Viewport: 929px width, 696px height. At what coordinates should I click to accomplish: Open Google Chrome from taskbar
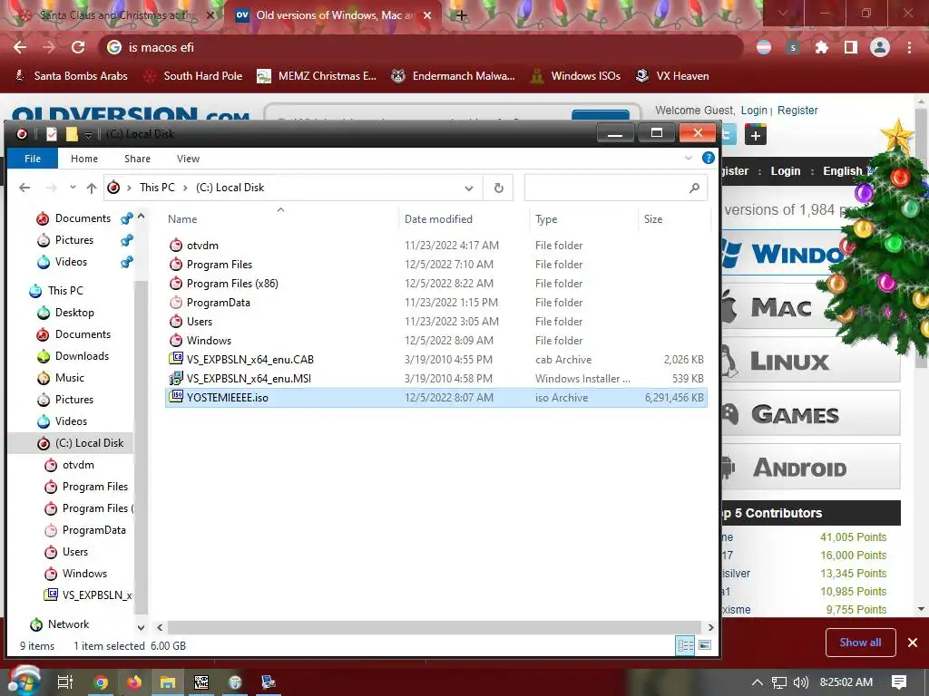pos(101,682)
